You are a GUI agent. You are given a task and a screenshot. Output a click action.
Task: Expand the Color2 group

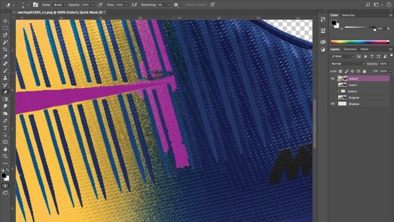tap(339, 91)
